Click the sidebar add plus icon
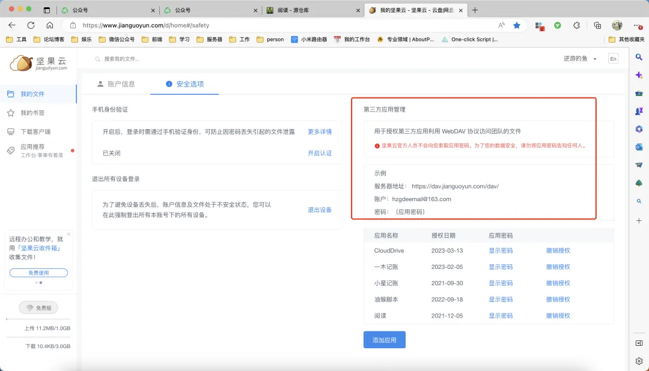Image resolution: width=649 pixels, height=371 pixels. point(639,221)
